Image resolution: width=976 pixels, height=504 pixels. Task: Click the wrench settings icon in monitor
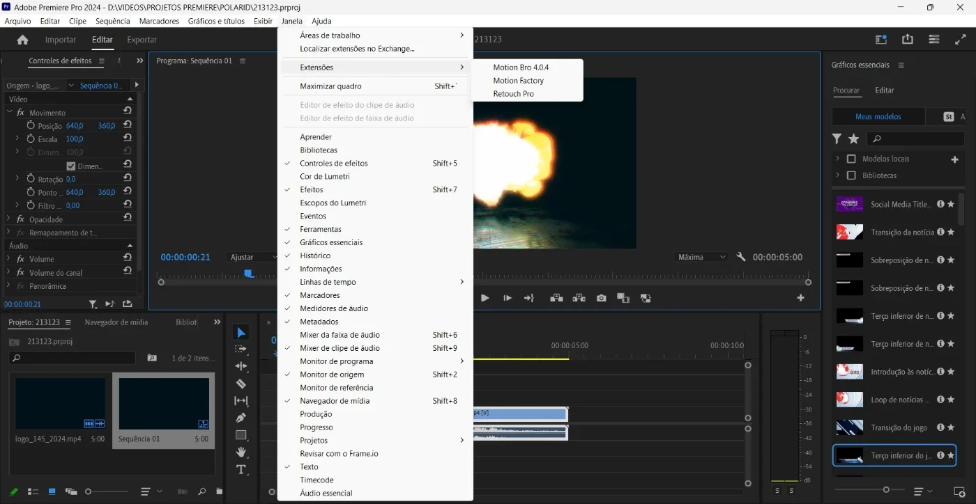coord(740,257)
